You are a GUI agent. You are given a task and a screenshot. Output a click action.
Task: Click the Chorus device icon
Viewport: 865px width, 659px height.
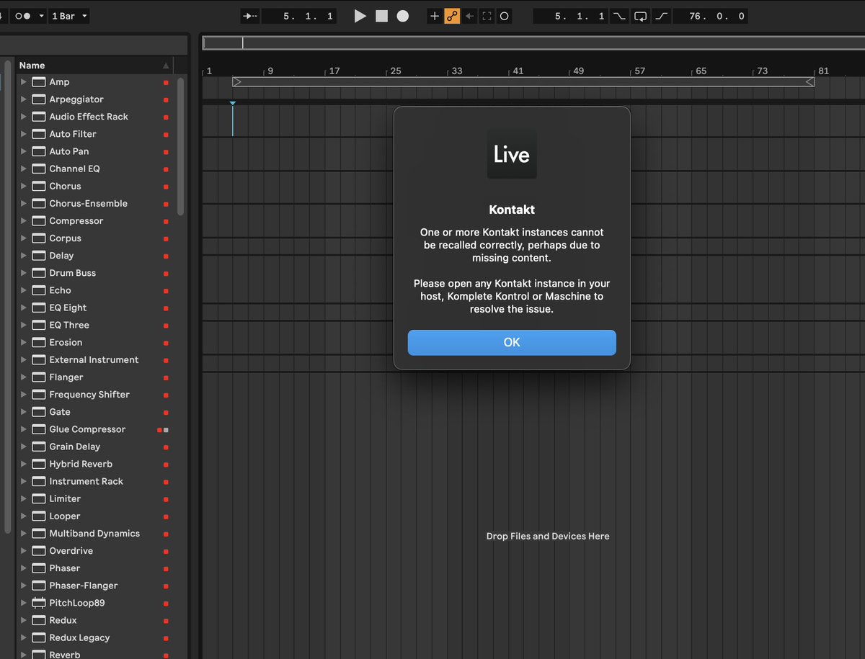pyautogui.click(x=39, y=186)
